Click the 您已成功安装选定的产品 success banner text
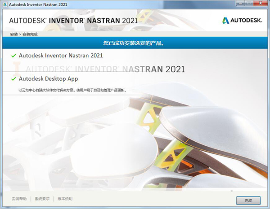Image resolution: width=270 pixels, height=209 pixels. (134, 43)
